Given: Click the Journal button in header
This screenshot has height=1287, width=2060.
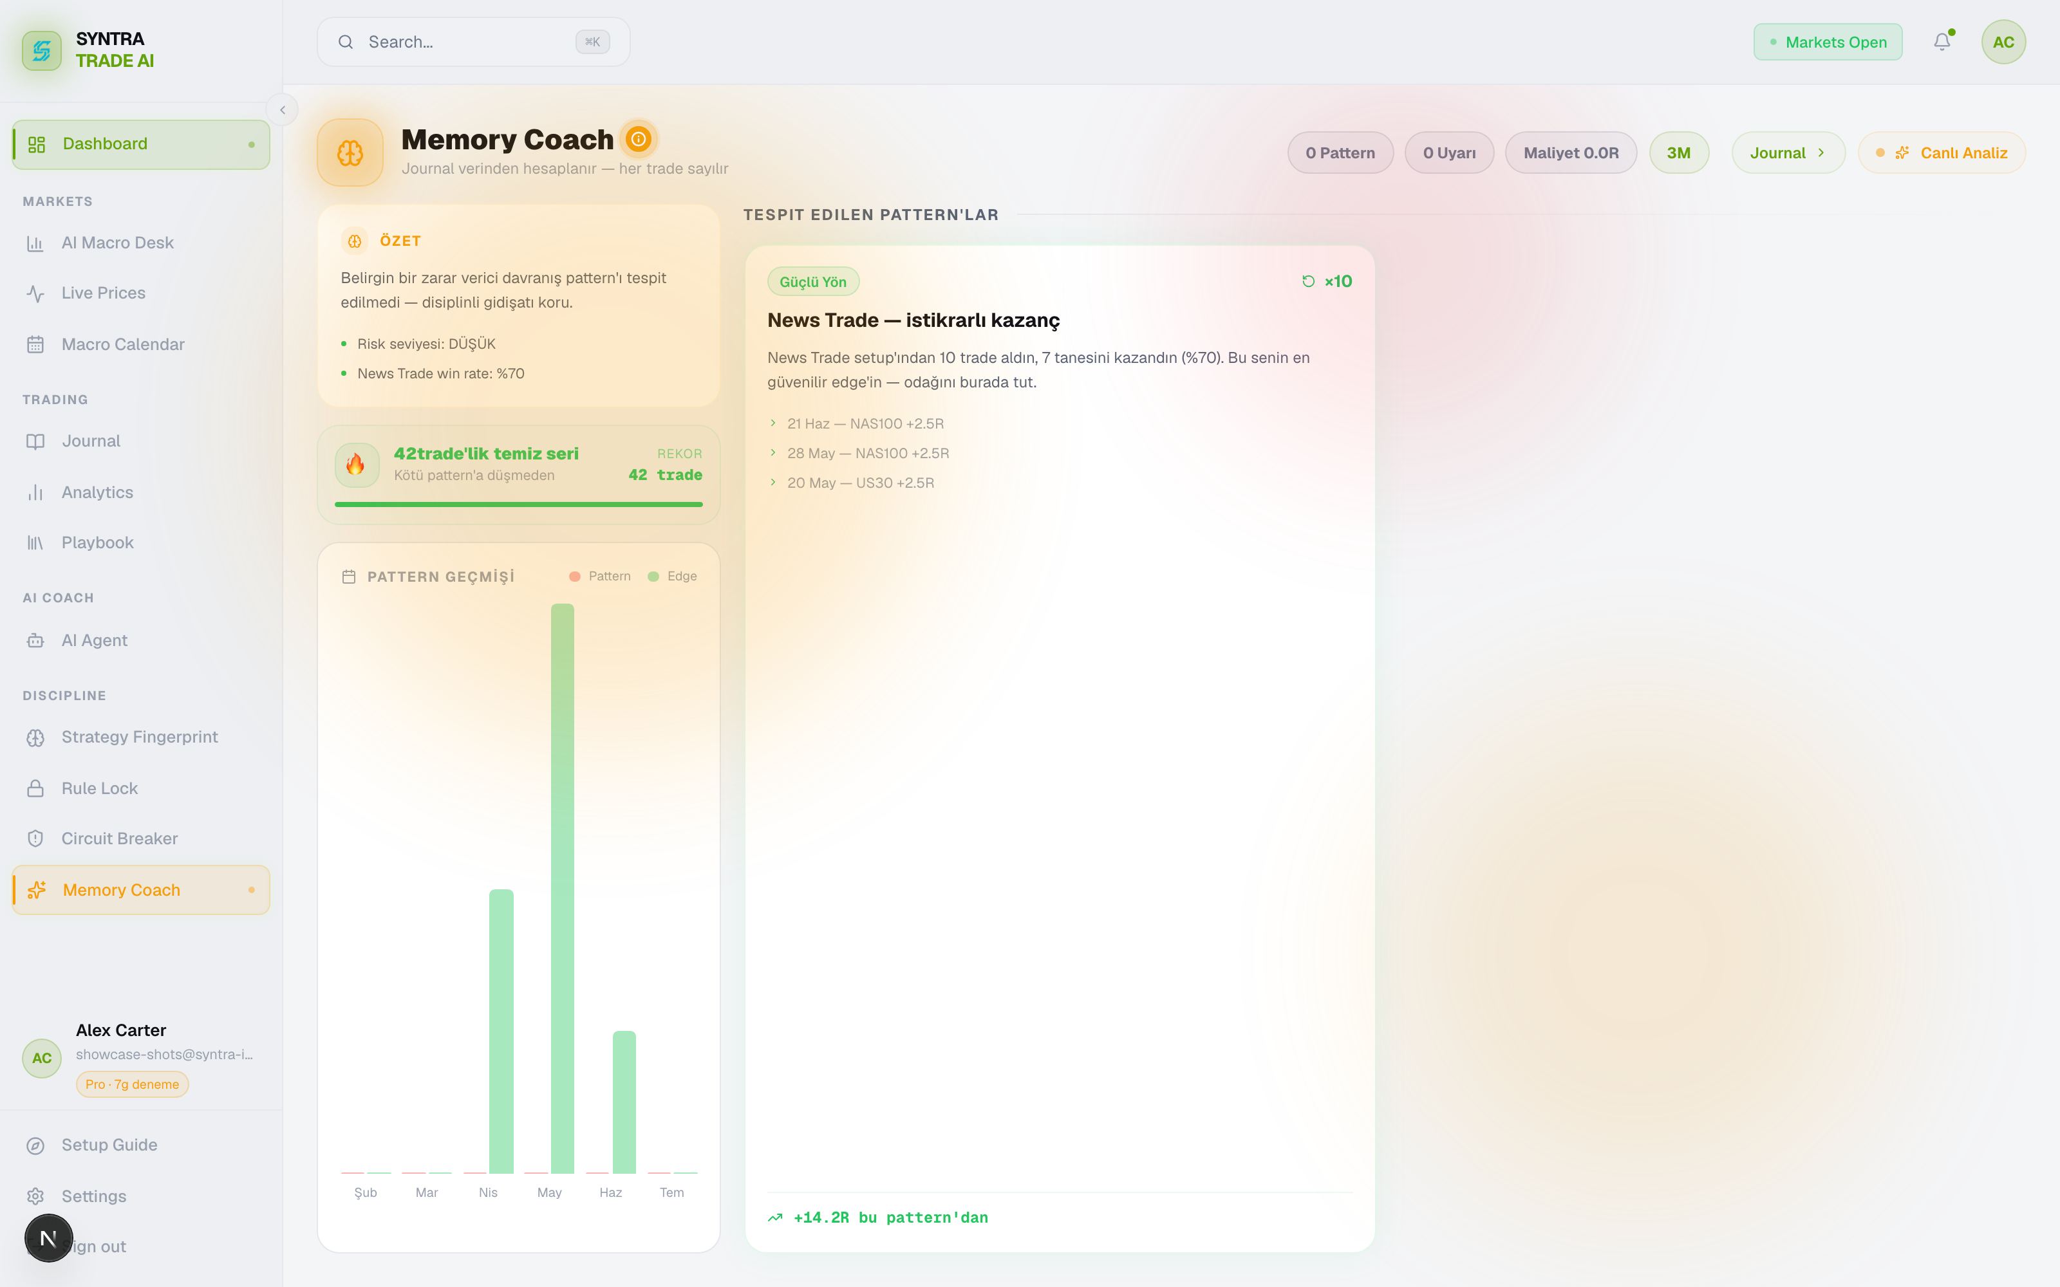Looking at the screenshot, I should (1788, 153).
